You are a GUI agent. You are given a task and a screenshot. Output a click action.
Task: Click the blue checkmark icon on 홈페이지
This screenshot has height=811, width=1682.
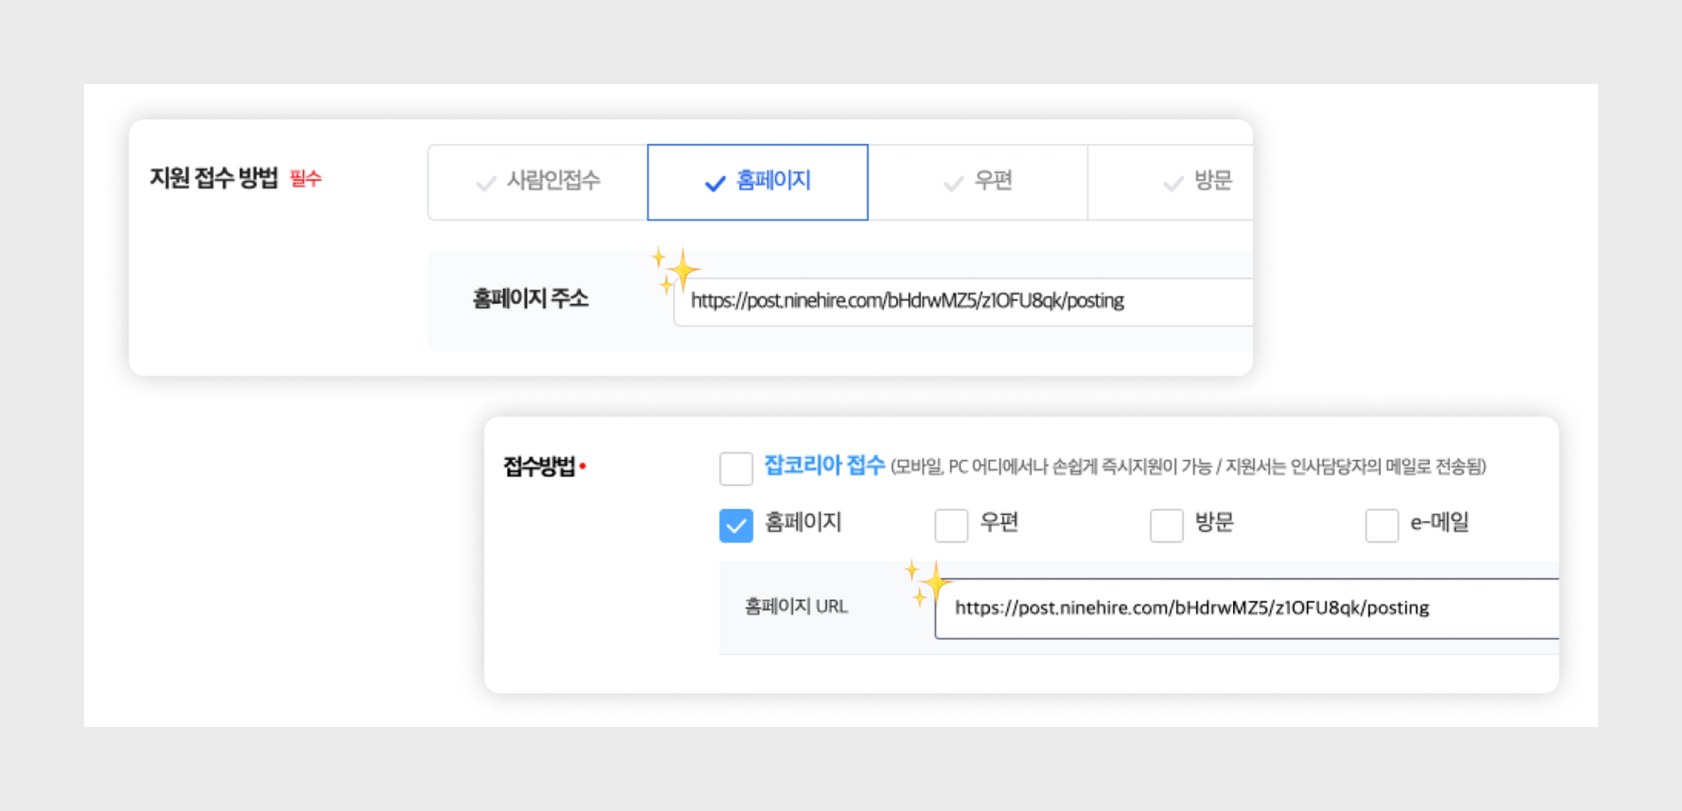coord(715,183)
